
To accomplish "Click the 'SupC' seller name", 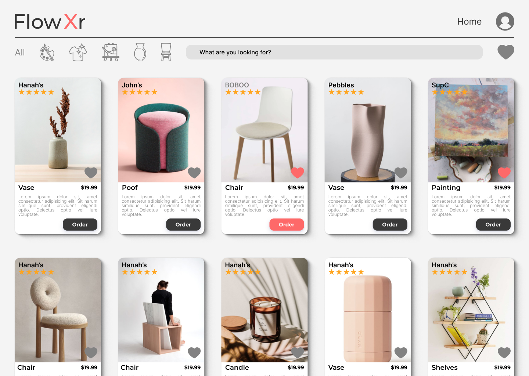I will (440, 85).
